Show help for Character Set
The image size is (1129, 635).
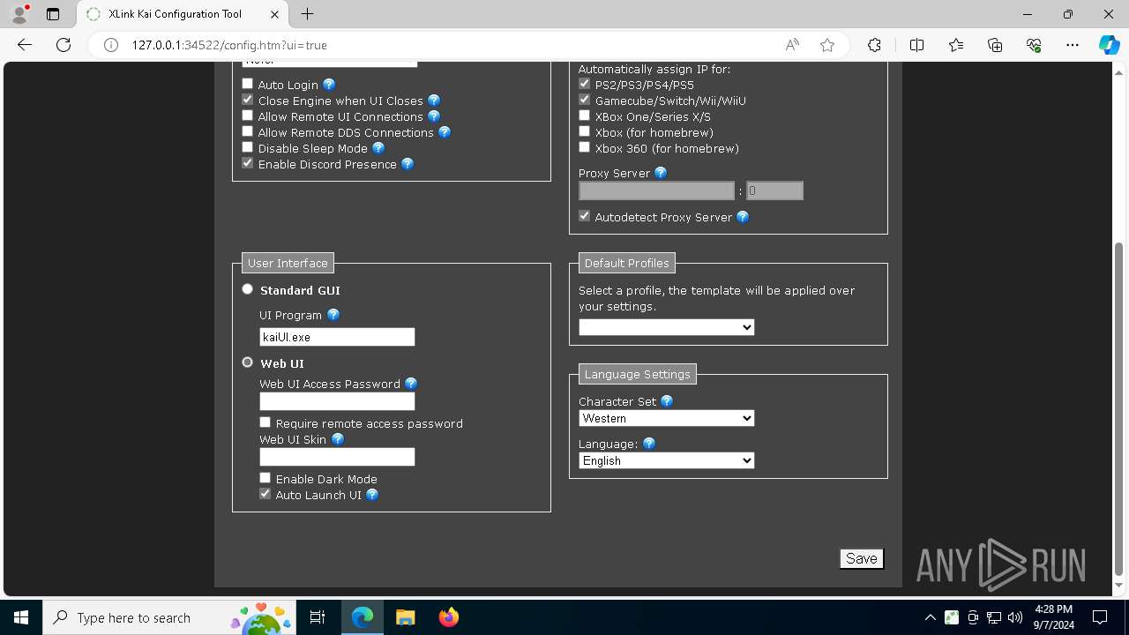tap(667, 401)
